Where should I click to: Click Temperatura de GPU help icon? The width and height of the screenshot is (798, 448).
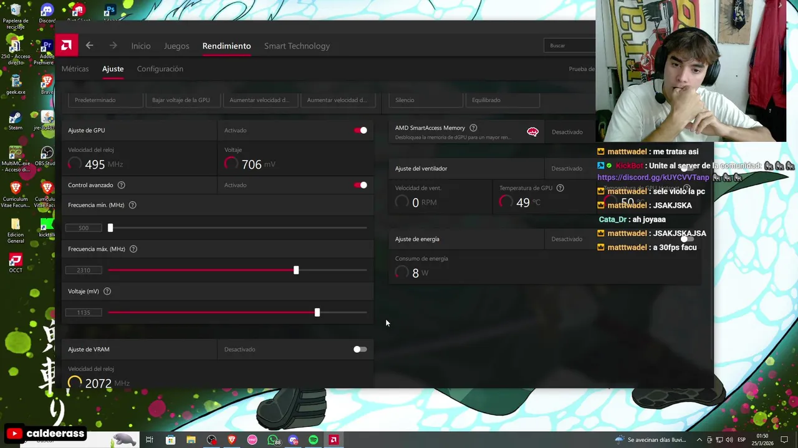pyautogui.click(x=560, y=188)
